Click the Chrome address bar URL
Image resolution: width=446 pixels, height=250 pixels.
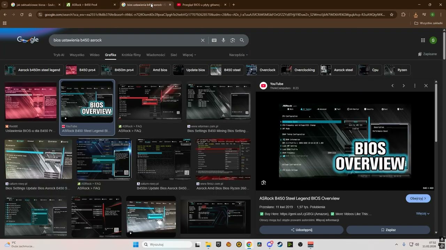215,15
